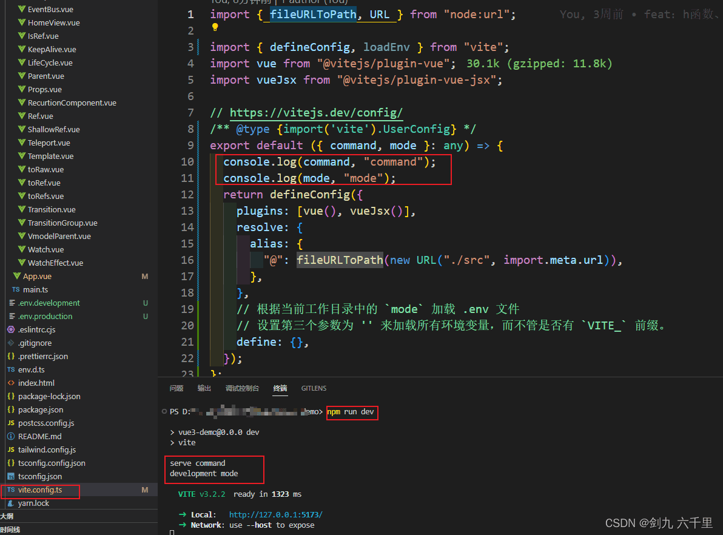Expand the 大纲 outline section
Screen dimensions: 723x535
pos(7,517)
